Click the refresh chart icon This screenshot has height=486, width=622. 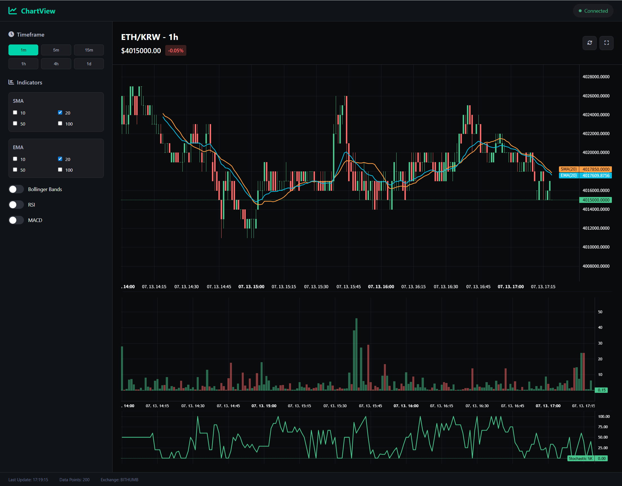(x=590, y=43)
